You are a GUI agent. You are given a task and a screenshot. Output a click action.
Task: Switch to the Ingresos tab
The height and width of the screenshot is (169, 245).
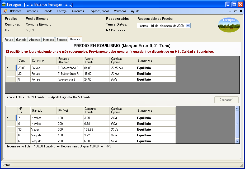coord(48,40)
